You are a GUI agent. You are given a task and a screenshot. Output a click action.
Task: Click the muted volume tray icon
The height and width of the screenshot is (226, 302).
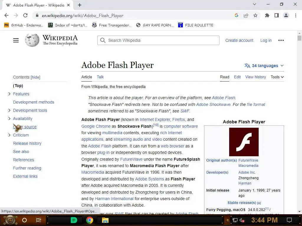[242, 220]
